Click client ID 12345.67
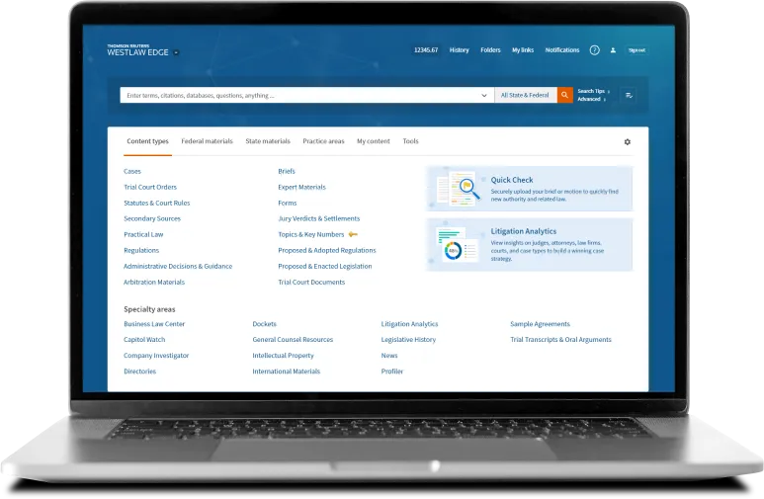The image size is (764, 499). click(426, 50)
